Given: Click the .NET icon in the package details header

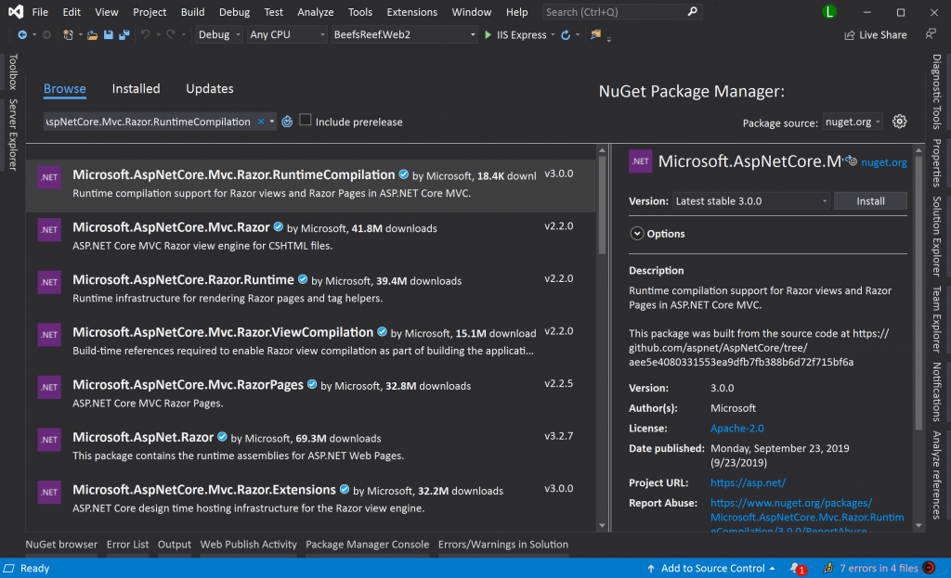Looking at the screenshot, I should click(x=641, y=161).
